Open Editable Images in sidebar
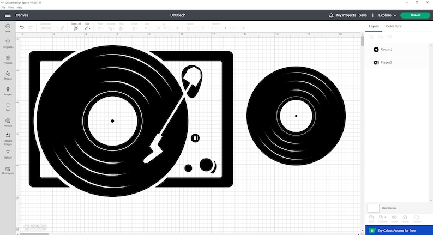Screen dimensions: 433x235 8,139
